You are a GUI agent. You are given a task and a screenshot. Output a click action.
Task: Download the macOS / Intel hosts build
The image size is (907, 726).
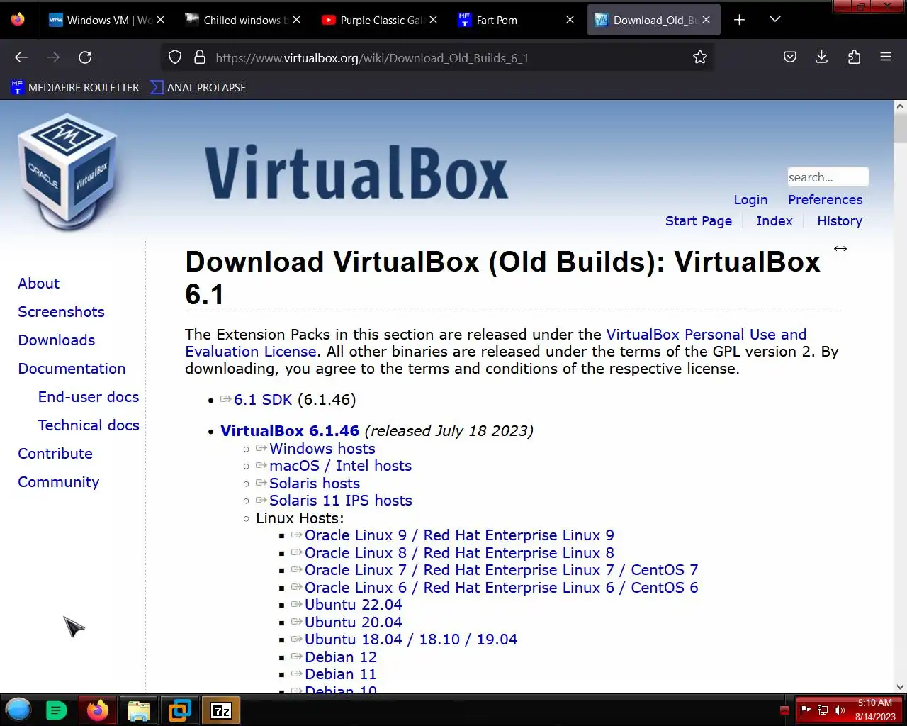pos(340,466)
